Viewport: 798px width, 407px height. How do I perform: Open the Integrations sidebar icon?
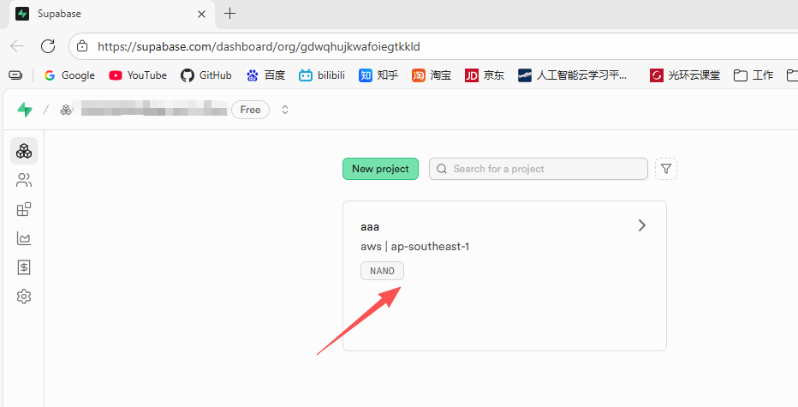pos(24,209)
